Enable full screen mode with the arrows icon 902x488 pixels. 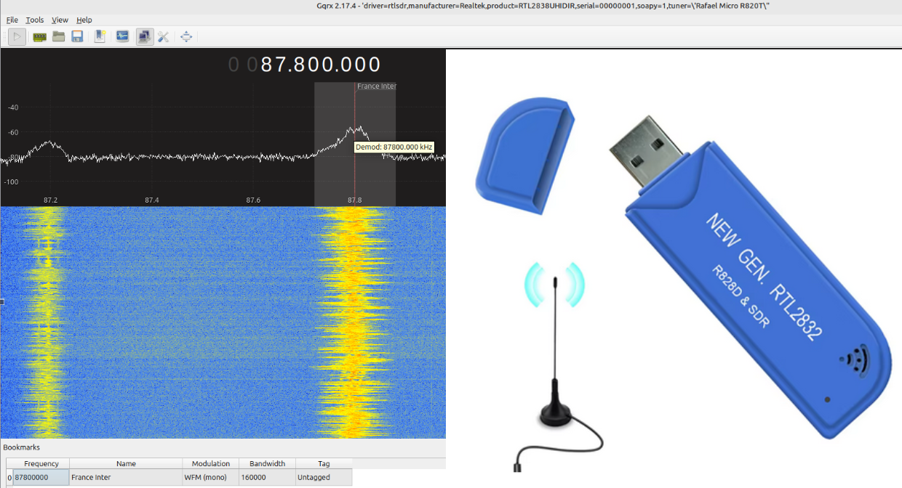(186, 36)
